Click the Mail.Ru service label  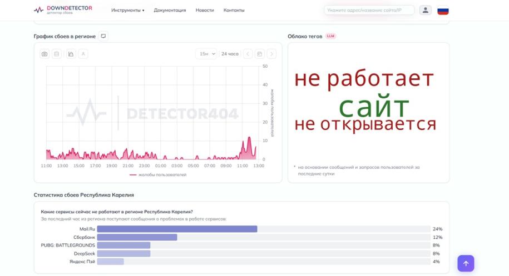click(x=87, y=229)
